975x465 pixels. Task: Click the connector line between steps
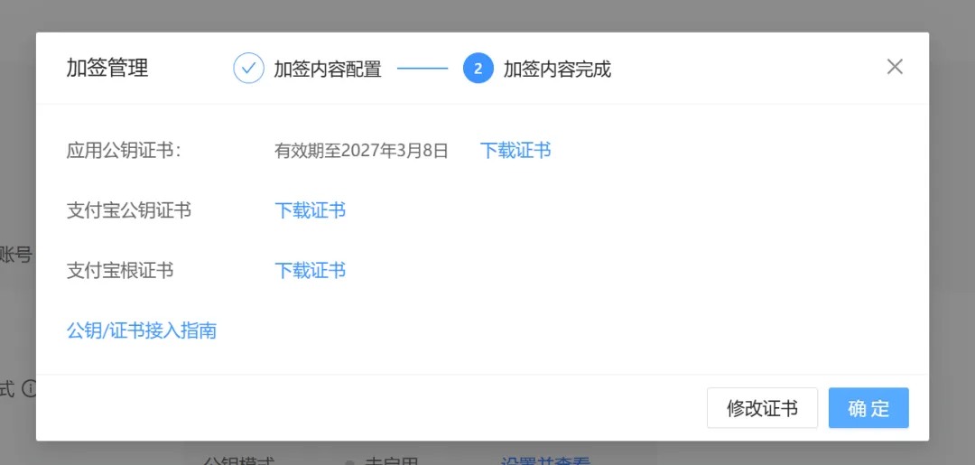point(422,69)
